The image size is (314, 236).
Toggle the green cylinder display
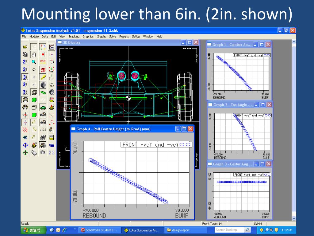(x=43, y=92)
